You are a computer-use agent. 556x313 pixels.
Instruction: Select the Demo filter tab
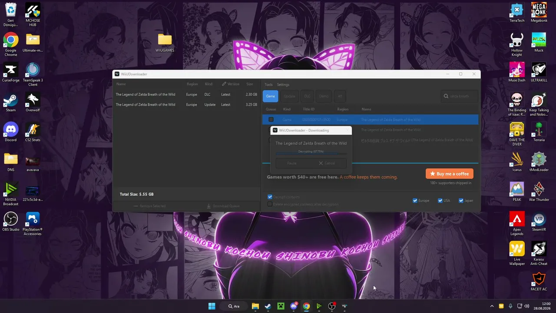[324, 96]
